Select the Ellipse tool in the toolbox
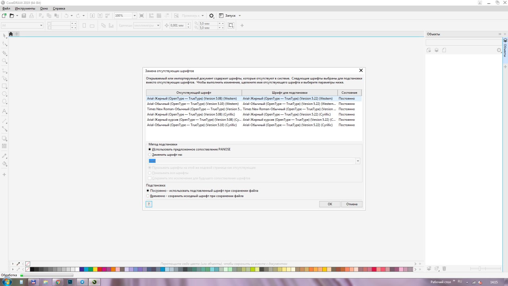The image size is (508, 286). [5, 94]
